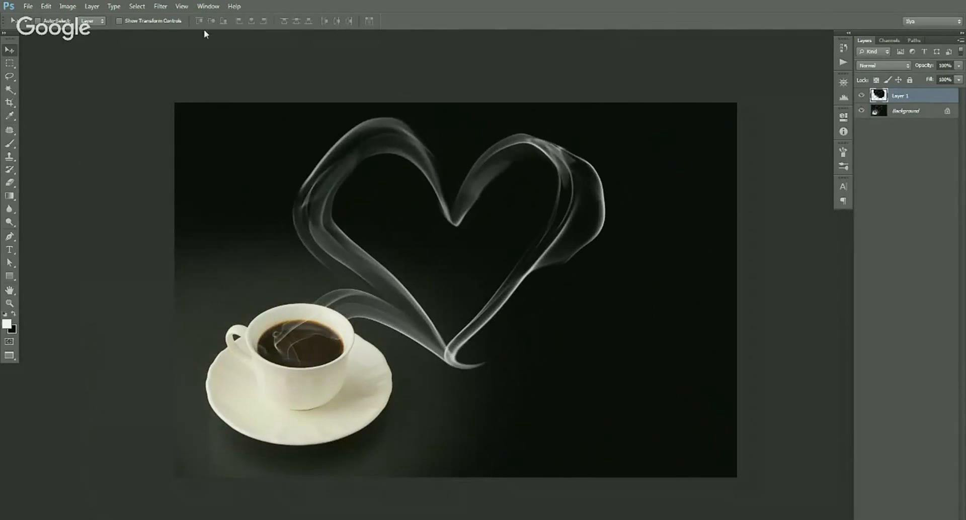Select the Horizontal Type tool
966x520 pixels.
pyautogui.click(x=10, y=250)
